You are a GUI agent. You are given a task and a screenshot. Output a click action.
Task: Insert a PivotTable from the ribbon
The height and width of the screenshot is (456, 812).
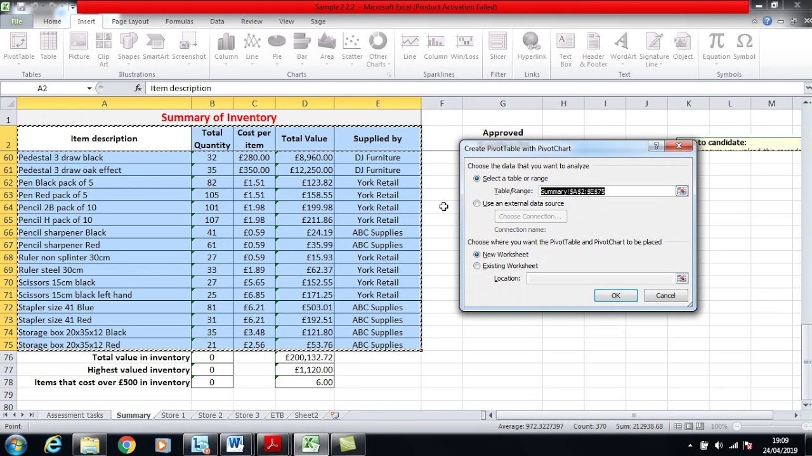pos(19,49)
